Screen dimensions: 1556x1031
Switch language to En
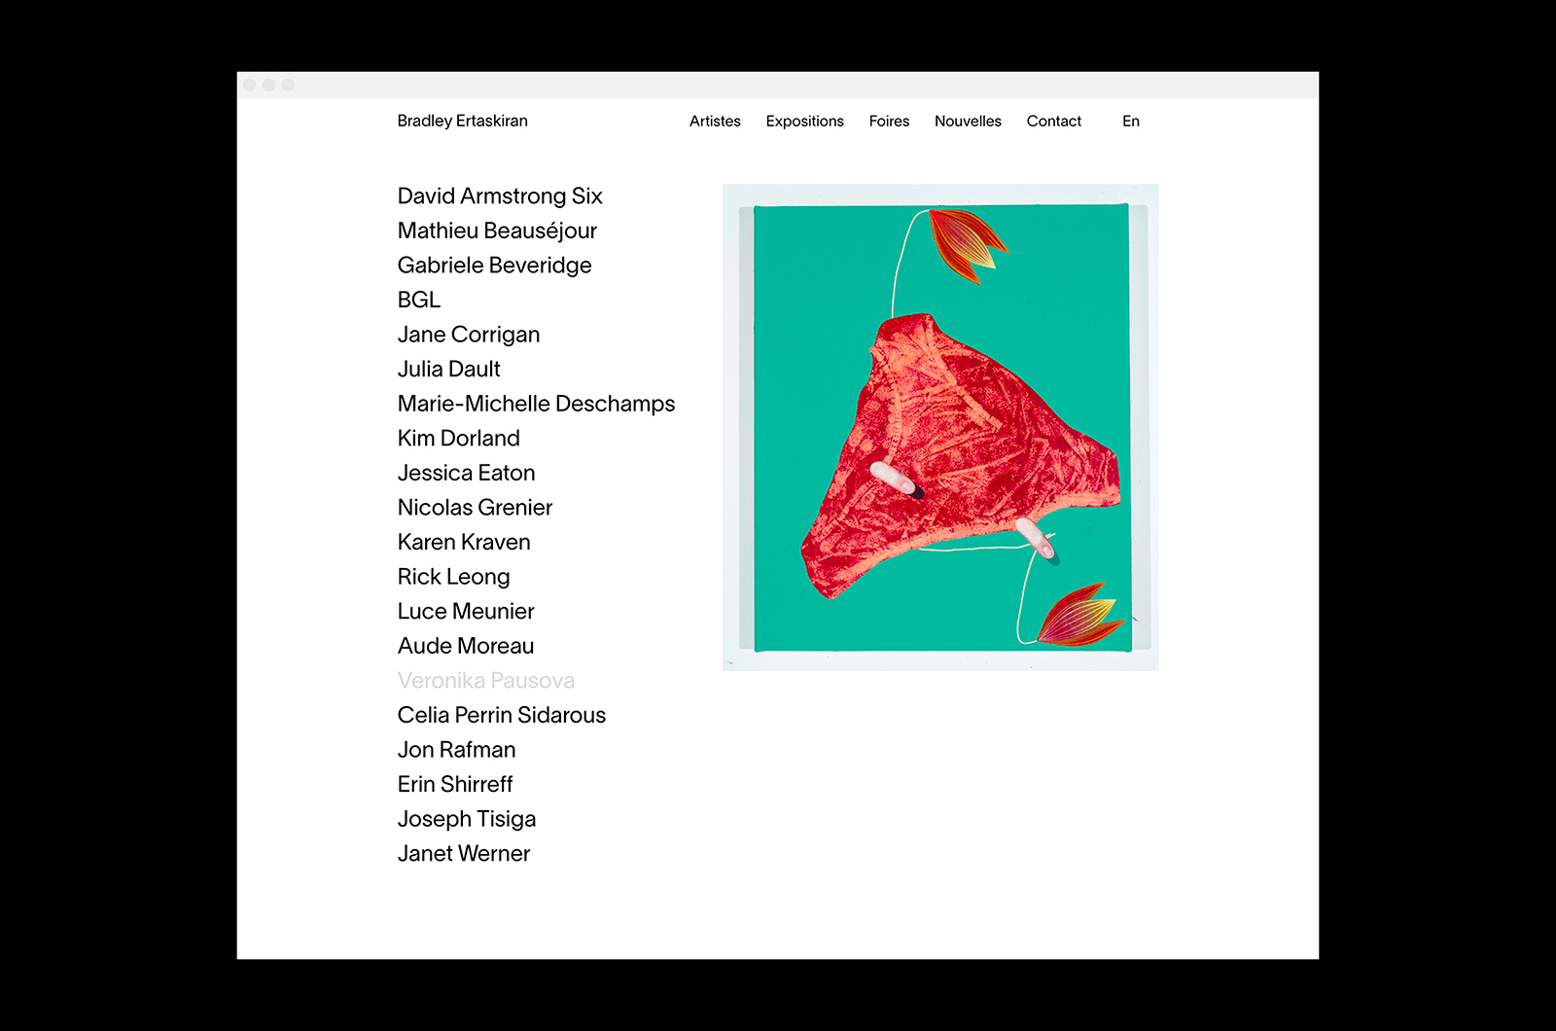click(x=1130, y=121)
